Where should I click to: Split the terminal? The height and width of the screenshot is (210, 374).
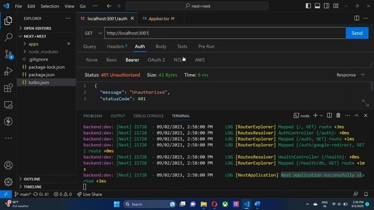pyautogui.click(x=329, y=116)
